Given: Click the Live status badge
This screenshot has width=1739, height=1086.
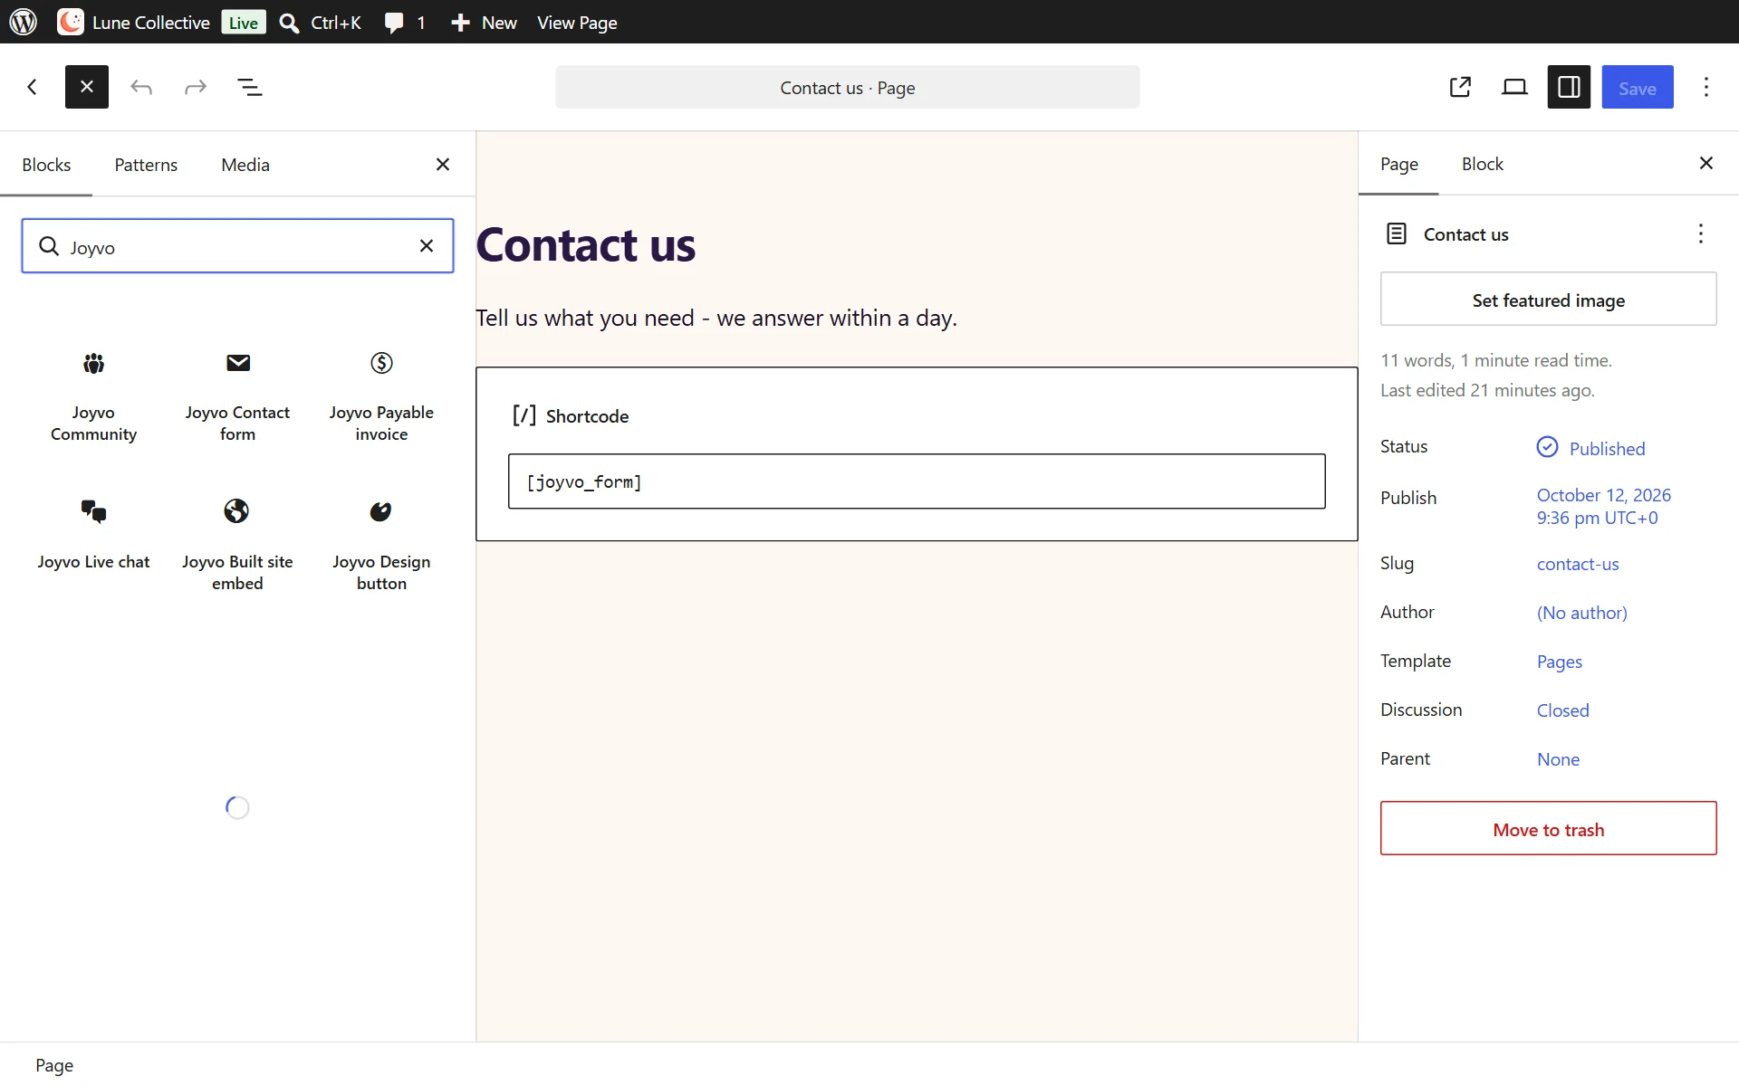Looking at the screenshot, I should 244,23.
